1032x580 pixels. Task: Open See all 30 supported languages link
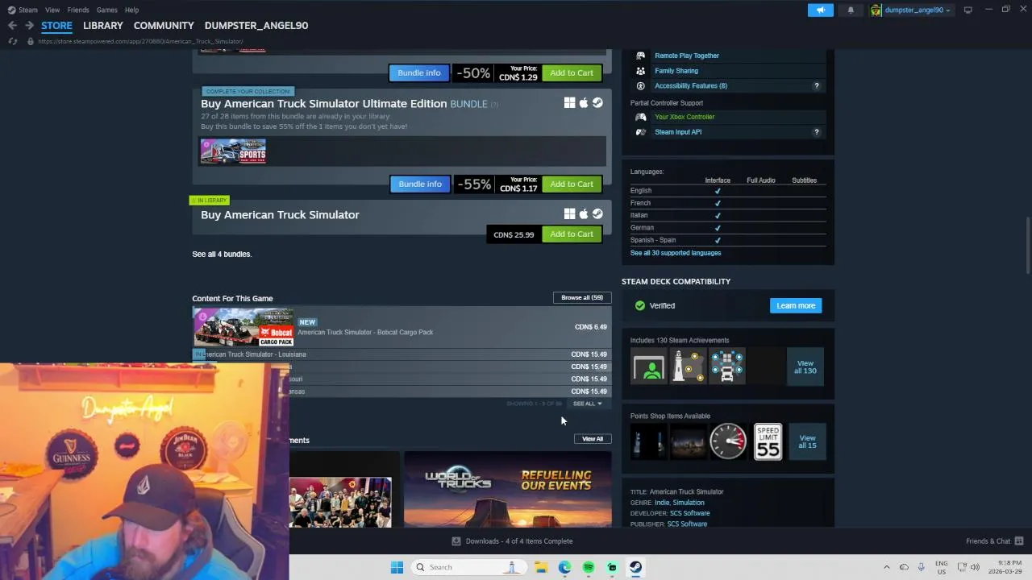pos(676,253)
